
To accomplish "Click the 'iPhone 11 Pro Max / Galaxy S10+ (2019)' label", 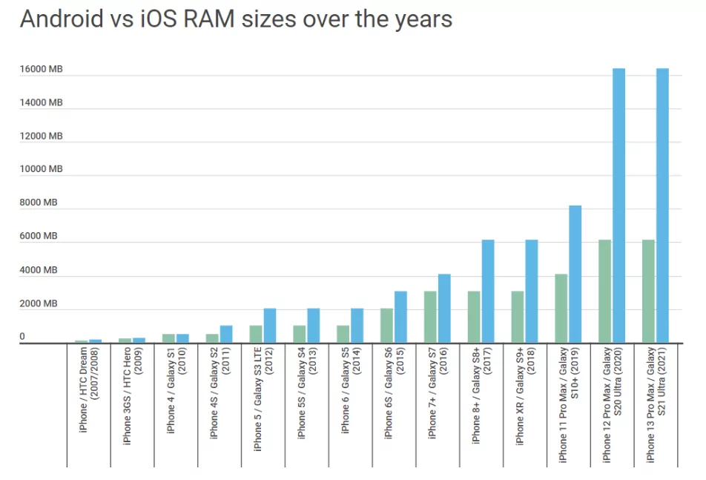I will pos(569,405).
